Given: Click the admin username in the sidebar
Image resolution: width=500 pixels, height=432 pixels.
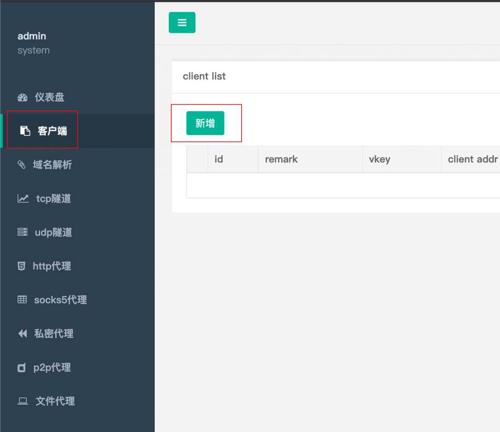Looking at the screenshot, I should click(x=32, y=36).
